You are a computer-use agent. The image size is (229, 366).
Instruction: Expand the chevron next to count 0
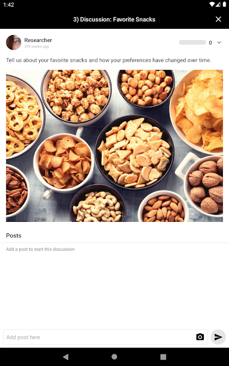pos(219,43)
